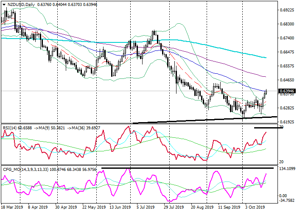297x212 pixels.
Task: Click the short black line in the RSI panel
Action: 267,128
